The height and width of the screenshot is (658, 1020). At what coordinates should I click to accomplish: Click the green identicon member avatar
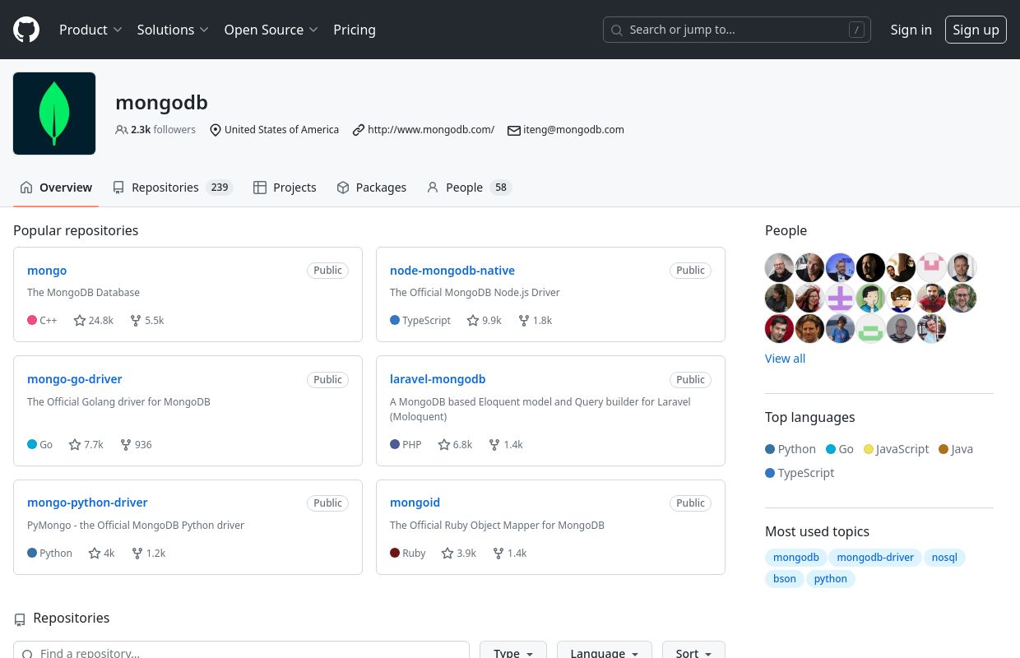[870, 328]
